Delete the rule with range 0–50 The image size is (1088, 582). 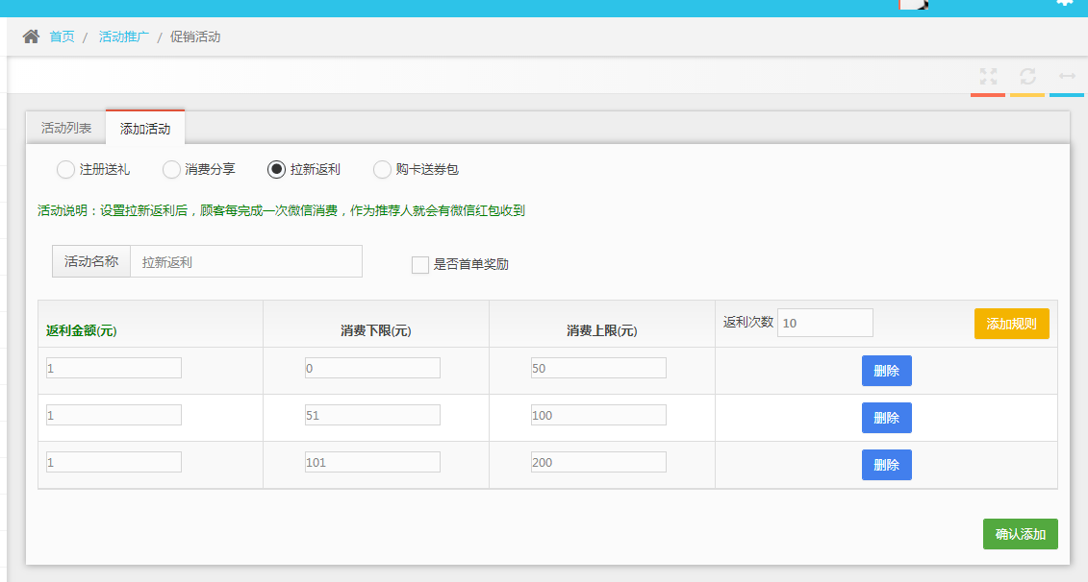886,371
